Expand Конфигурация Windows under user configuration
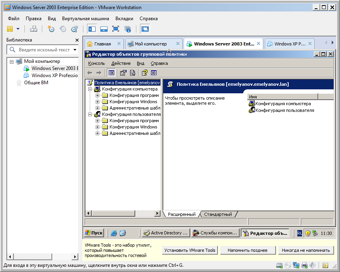 click(x=97, y=127)
